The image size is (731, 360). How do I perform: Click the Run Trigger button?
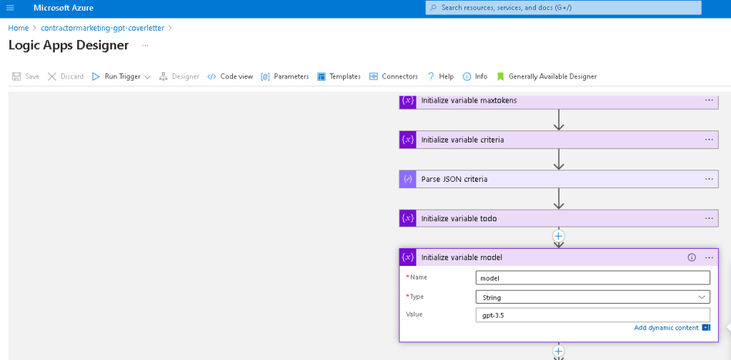tap(116, 76)
